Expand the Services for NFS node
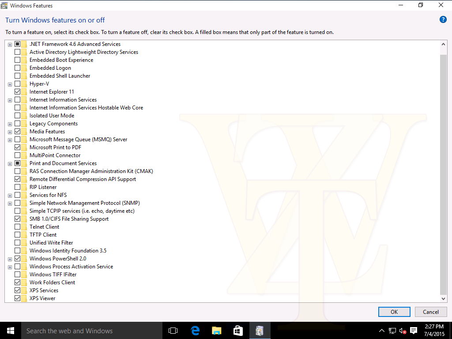 (x=10, y=196)
